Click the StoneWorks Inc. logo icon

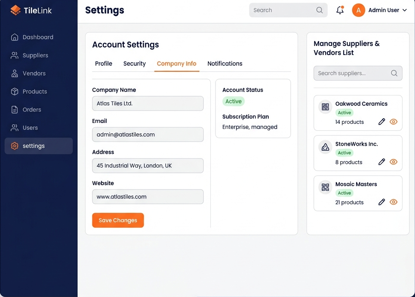pyautogui.click(x=325, y=147)
